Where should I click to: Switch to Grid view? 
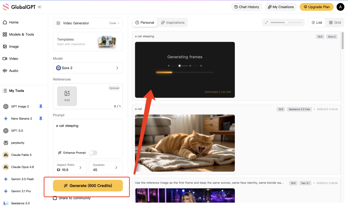pyautogui.click(x=335, y=23)
